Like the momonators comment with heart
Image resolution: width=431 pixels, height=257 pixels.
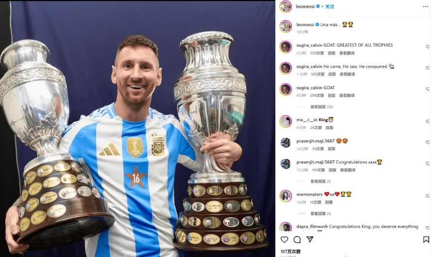point(428,196)
